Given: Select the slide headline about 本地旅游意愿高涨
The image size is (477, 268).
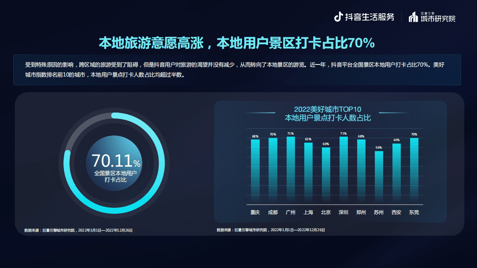Looking at the screenshot, I should click(236, 43).
